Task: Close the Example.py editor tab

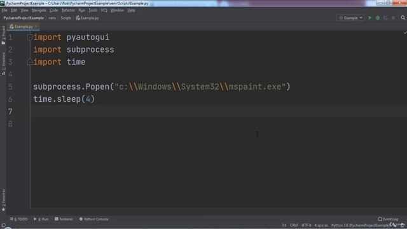Action: (x=36, y=27)
